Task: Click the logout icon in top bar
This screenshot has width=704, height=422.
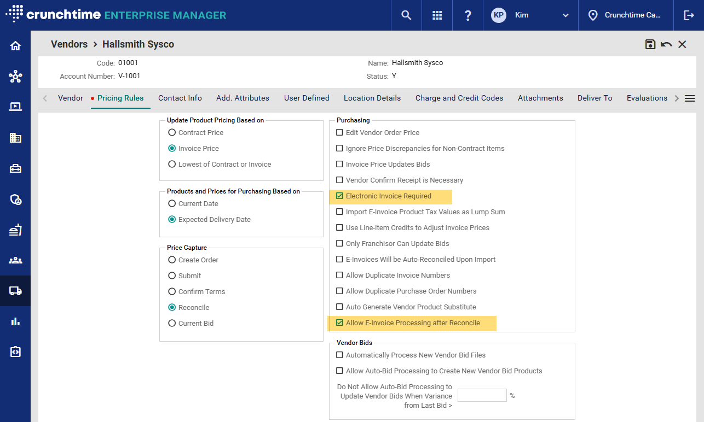Action: click(x=689, y=15)
